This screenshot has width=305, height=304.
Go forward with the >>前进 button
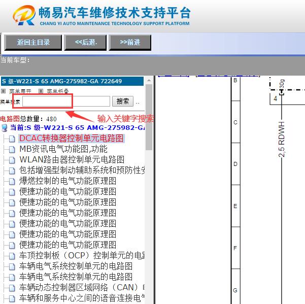pos(130,43)
